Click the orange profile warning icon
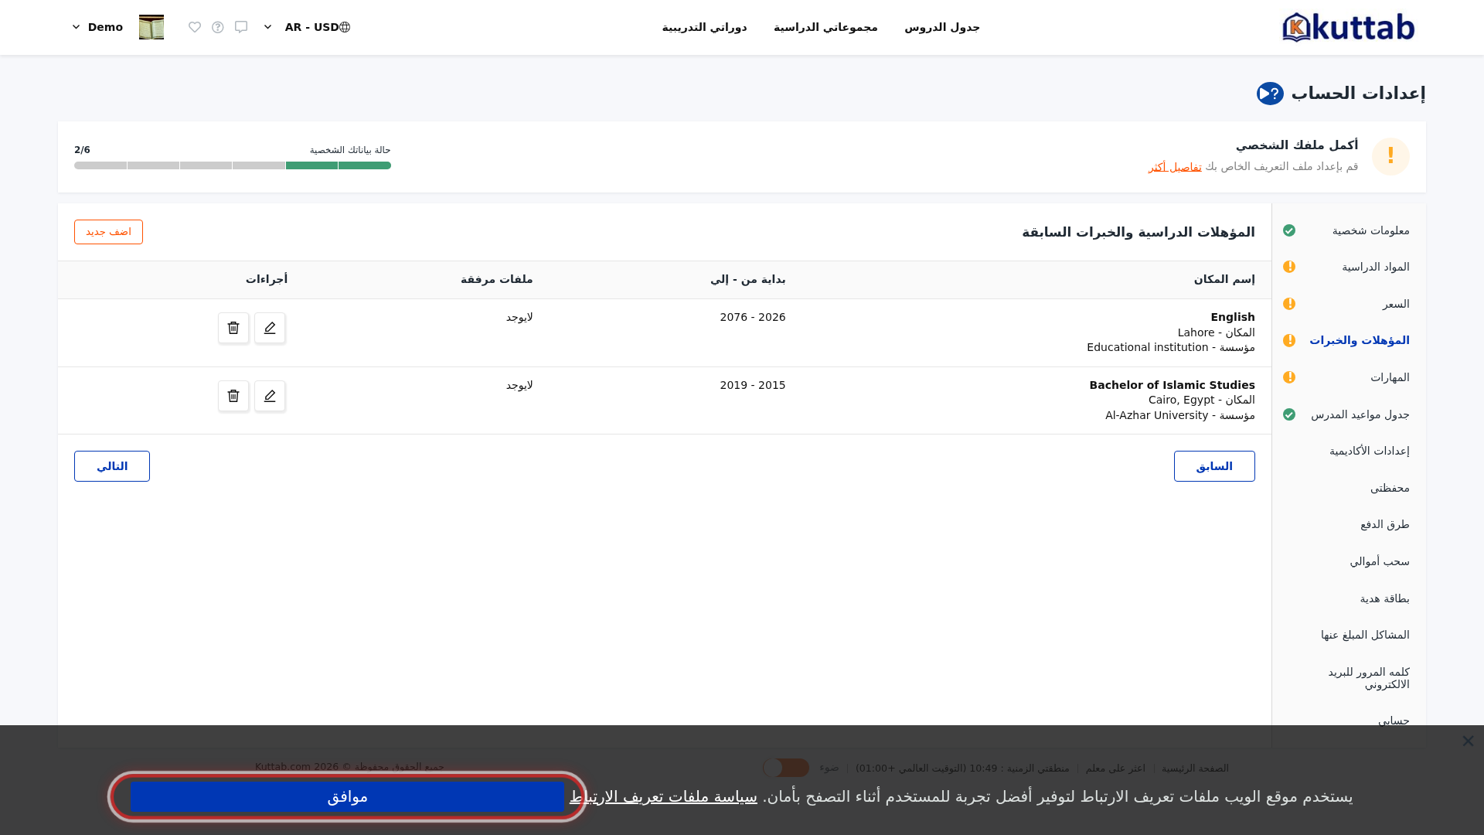 click(1390, 156)
